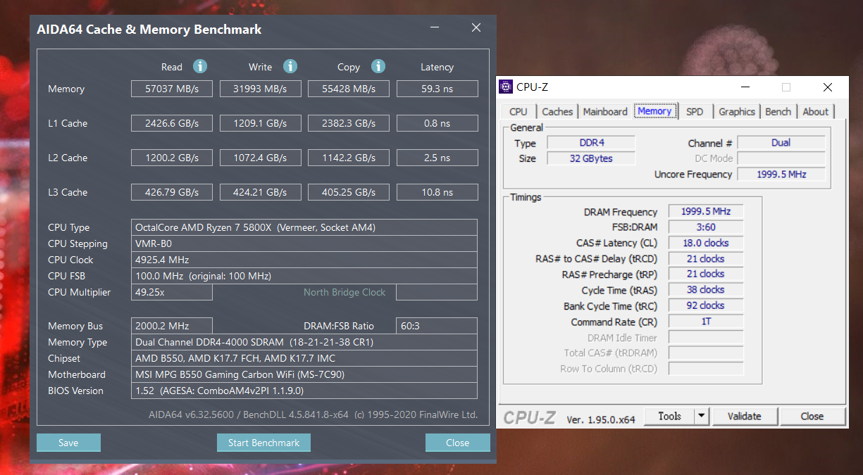Click the Memory Bus 2000.2 MHz field
This screenshot has height=475, width=863.
point(172,326)
